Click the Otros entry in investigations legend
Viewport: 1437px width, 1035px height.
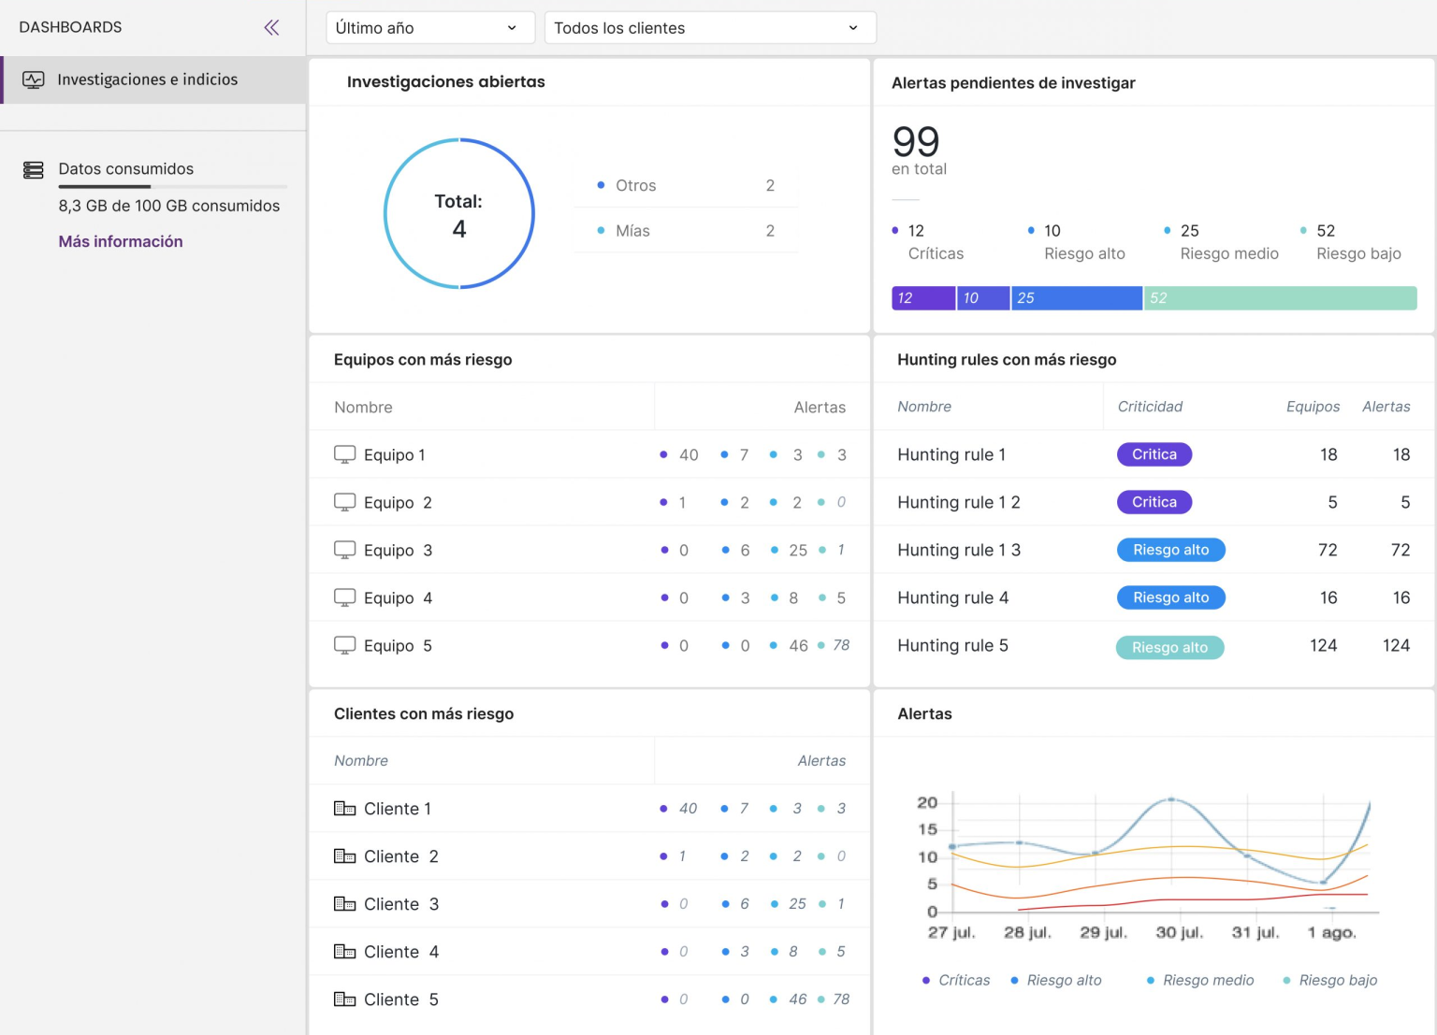[635, 185]
